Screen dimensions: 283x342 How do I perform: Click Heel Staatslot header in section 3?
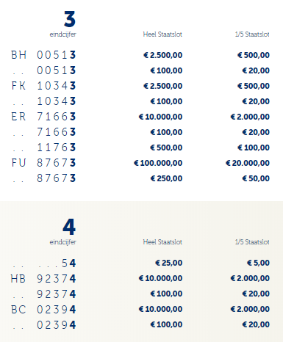point(162,34)
